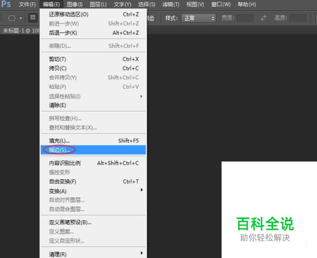Screen dimensions: 317x258
Task: Select 内容识别比例 menu entry
Action: (93, 163)
